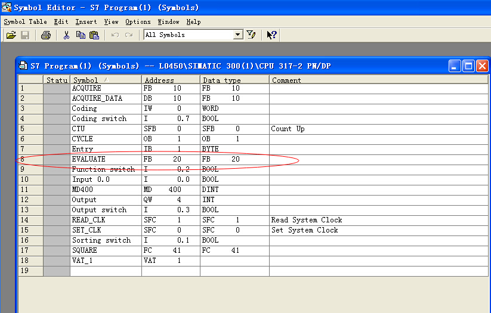Open the All Symbols filter dropdown
Screen dimensions: 491x313
238,35
